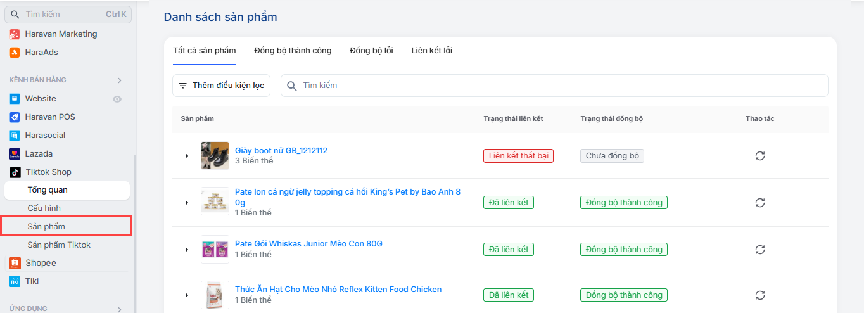This screenshot has height=313, width=864.
Task: Toggle the Website eye visibility icon
Action: pyautogui.click(x=117, y=99)
